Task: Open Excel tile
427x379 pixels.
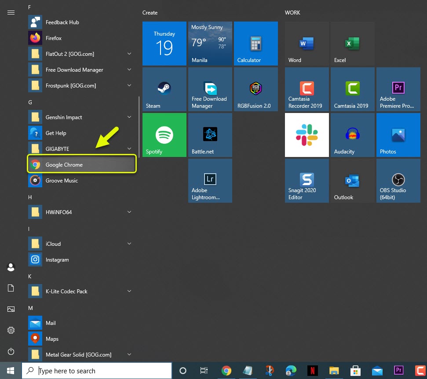Action: click(352, 44)
